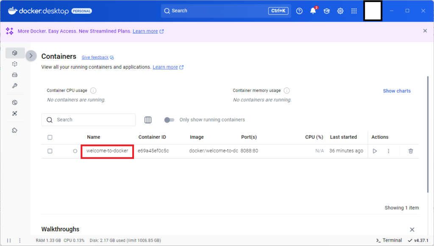The height and width of the screenshot is (246, 434).
Task: Open the welcome-to-docker container name
Action: point(107,151)
